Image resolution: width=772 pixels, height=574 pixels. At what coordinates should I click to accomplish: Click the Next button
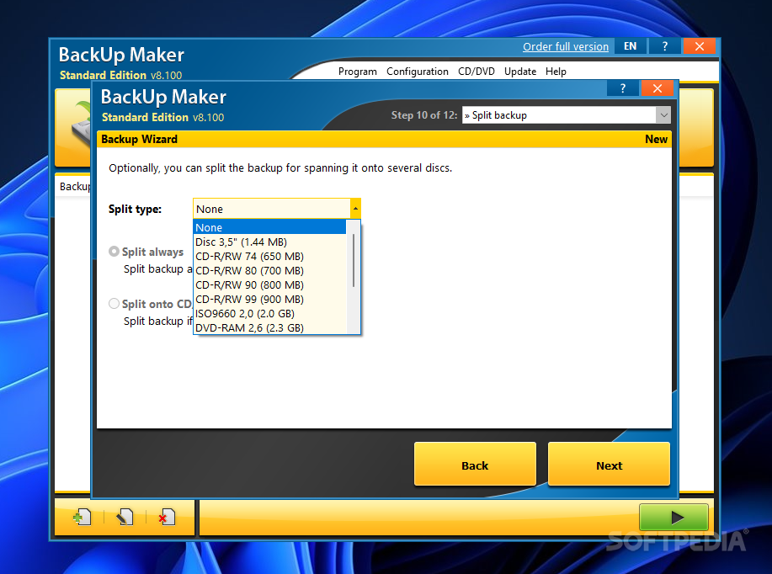point(609,464)
